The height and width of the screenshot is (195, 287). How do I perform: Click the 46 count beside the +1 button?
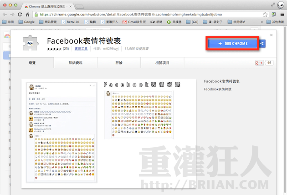click(x=269, y=63)
